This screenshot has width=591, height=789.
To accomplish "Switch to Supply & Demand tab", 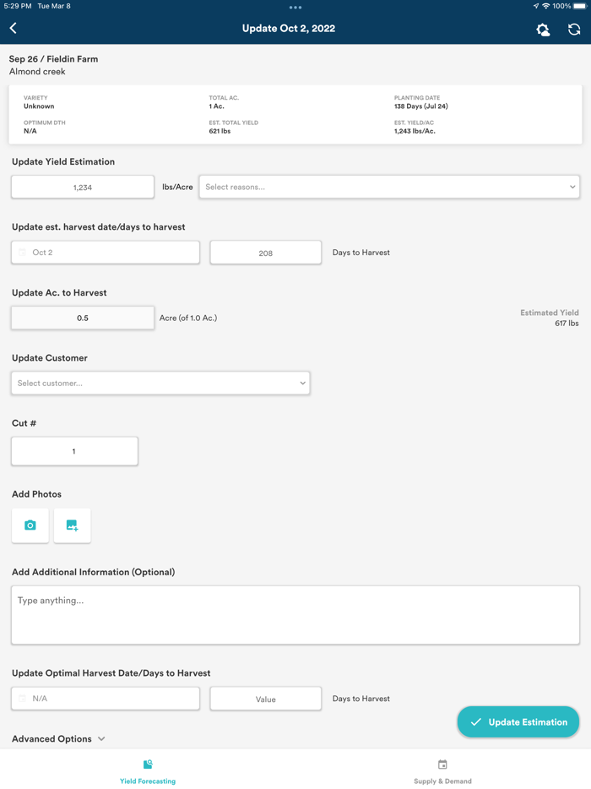I will click(442, 772).
